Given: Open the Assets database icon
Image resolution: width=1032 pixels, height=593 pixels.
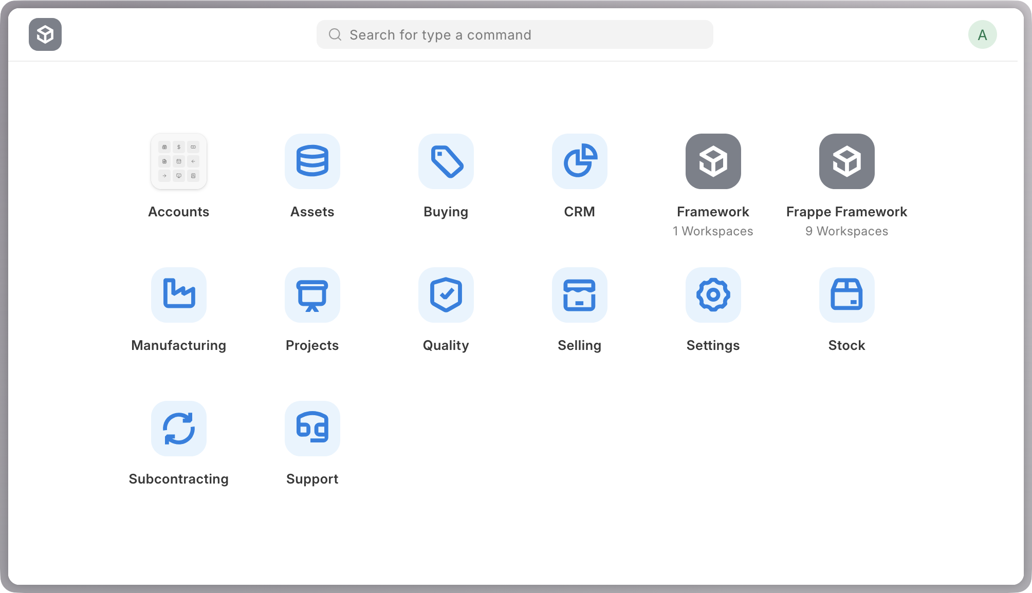Looking at the screenshot, I should (312, 161).
